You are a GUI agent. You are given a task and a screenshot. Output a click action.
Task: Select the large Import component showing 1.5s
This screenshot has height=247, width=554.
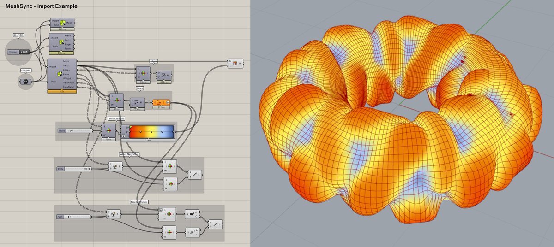pos(62,74)
